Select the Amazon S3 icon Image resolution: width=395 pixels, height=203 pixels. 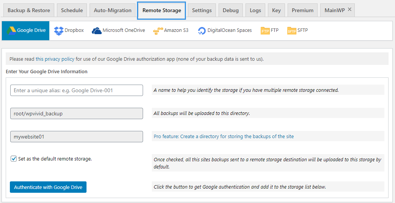click(x=158, y=31)
